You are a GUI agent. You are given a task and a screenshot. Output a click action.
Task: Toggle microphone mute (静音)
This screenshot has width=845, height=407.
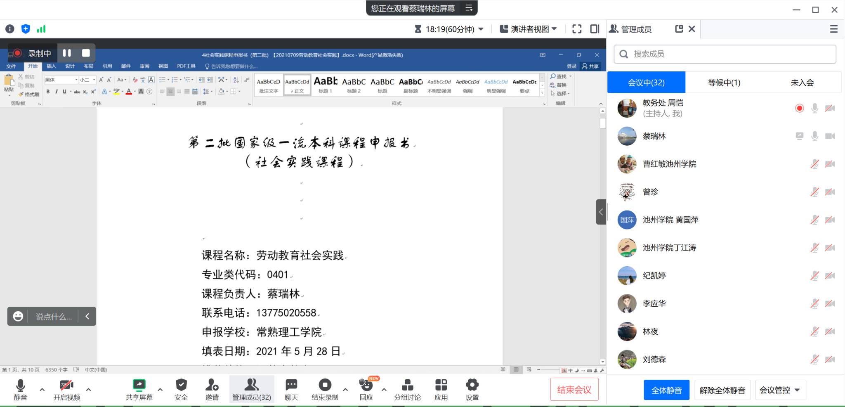coord(20,389)
